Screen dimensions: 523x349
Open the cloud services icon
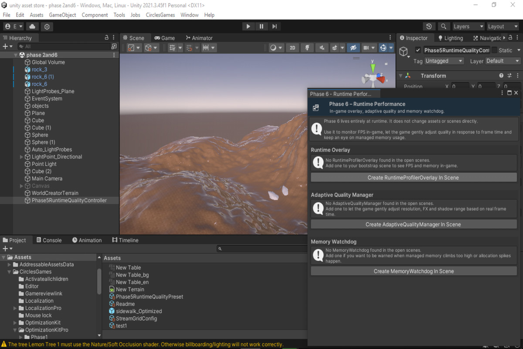click(x=33, y=26)
